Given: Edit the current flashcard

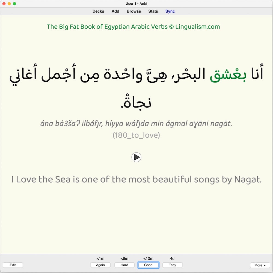Looking at the screenshot, I should (13, 265).
